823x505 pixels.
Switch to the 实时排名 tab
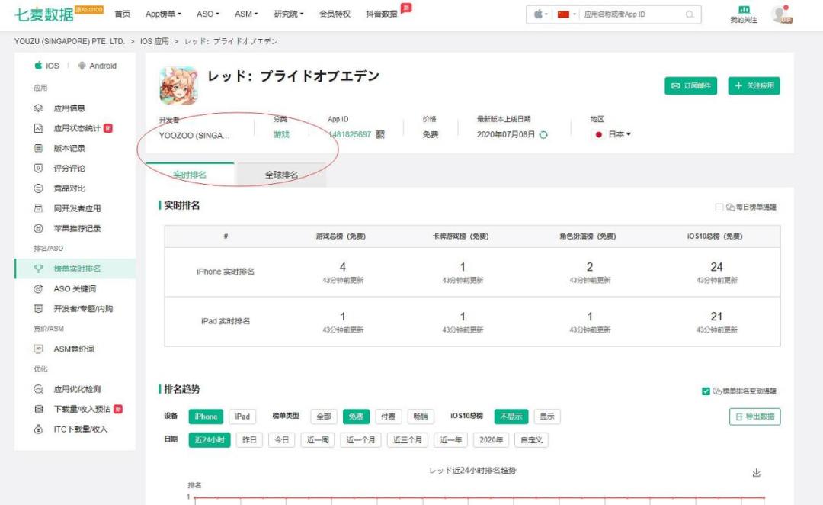[x=190, y=175]
